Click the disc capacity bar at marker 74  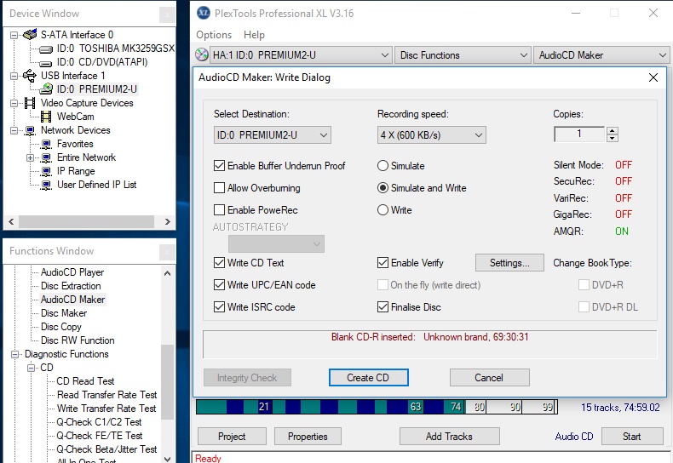[x=455, y=407]
